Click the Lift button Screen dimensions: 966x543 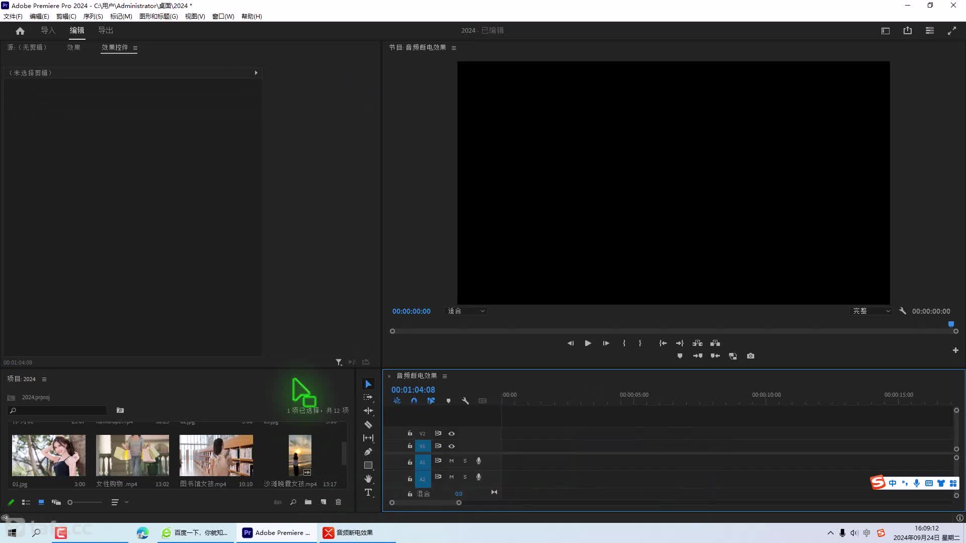click(x=697, y=343)
